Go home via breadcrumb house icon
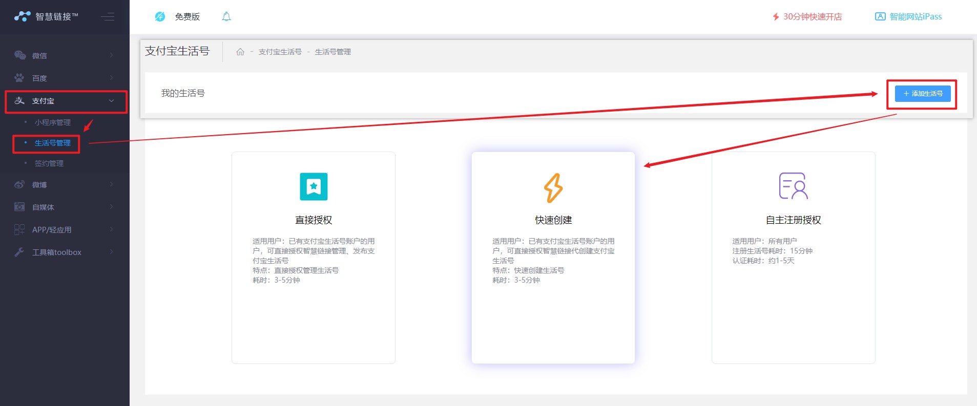Viewport: 977px width, 406px height. 240,52
